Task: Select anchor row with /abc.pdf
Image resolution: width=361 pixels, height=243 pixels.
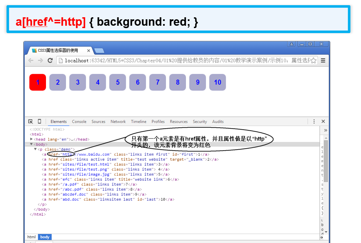Action: pyautogui.click(x=92, y=189)
